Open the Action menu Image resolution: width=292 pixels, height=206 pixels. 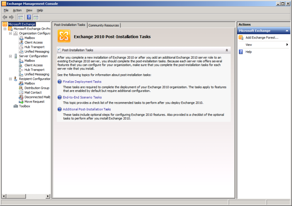pos(17,11)
